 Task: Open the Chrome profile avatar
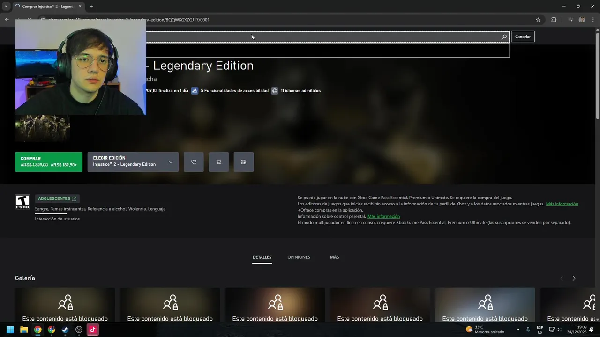tap(582, 20)
